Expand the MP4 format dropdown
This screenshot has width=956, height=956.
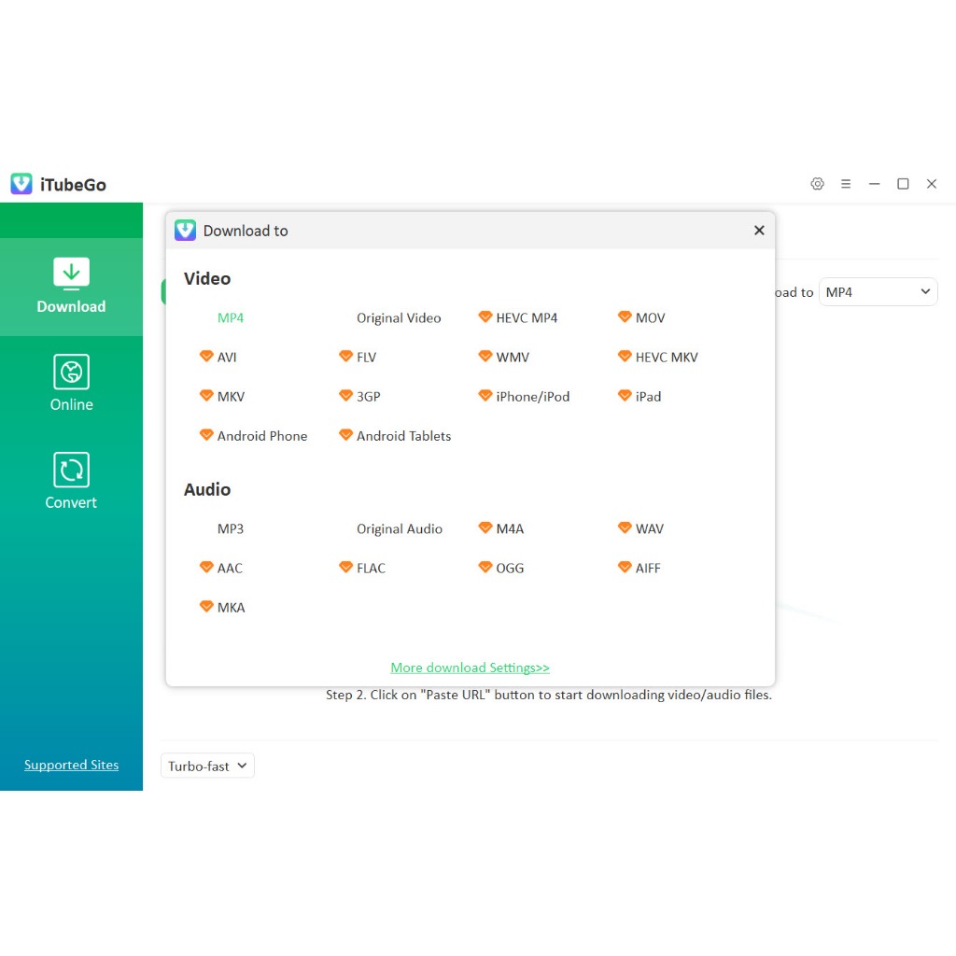click(878, 292)
